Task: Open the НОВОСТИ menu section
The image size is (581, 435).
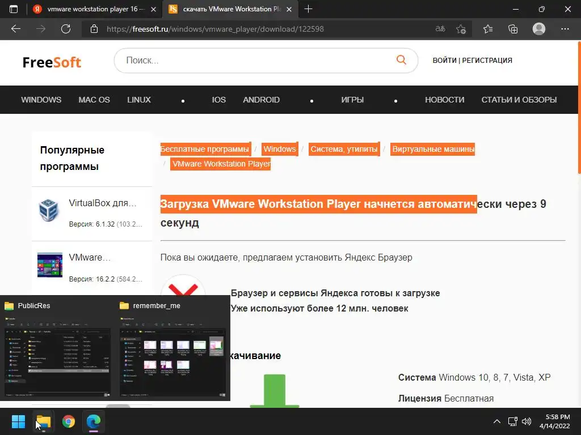Action: point(445,100)
